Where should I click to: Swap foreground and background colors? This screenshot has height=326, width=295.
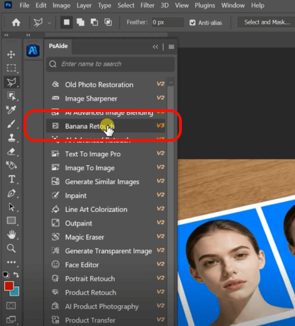pos(16,275)
